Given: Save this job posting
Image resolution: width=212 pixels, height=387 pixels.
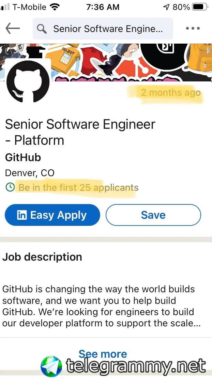Looking at the screenshot, I should (x=153, y=215).
